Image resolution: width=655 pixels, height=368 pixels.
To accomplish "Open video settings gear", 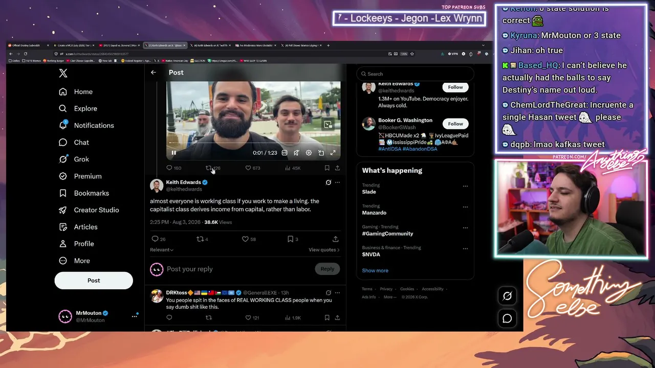I will coord(309,153).
